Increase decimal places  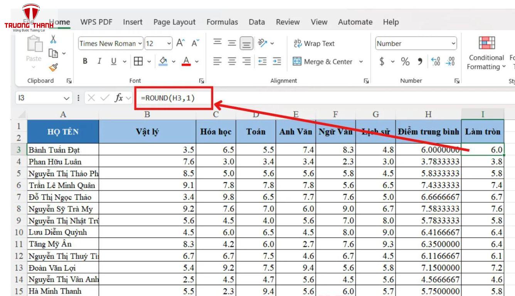[436, 62]
